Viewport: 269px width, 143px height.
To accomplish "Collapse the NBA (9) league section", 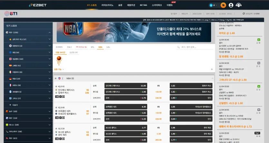I will tap(212, 78).
